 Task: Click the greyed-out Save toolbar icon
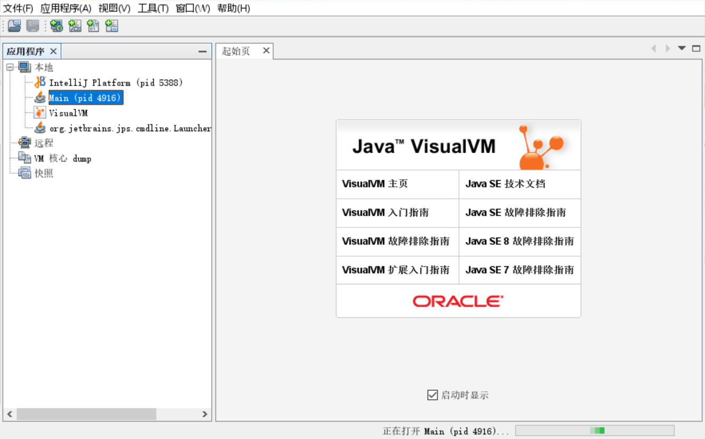click(33, 26)
